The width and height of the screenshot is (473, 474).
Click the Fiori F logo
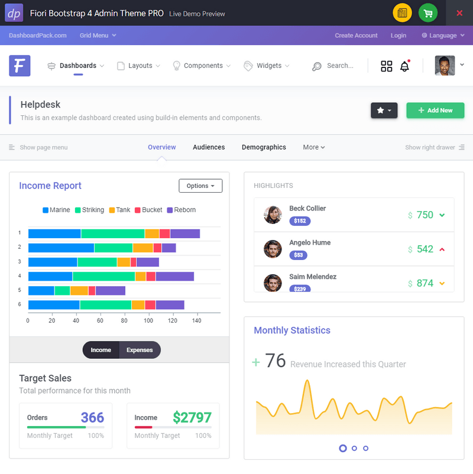(20, 66)
